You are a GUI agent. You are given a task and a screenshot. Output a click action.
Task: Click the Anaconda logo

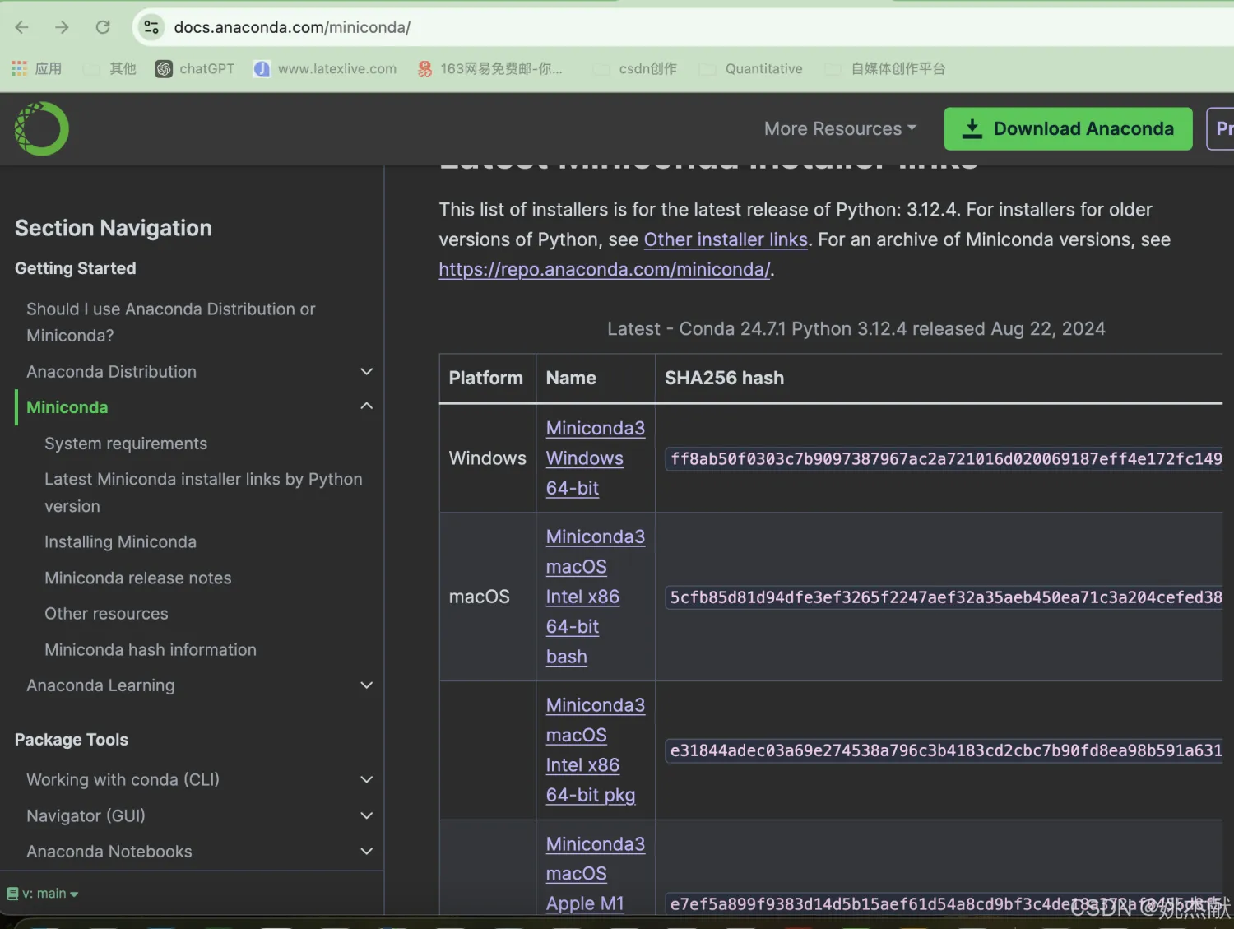click(x=42, y=129)
